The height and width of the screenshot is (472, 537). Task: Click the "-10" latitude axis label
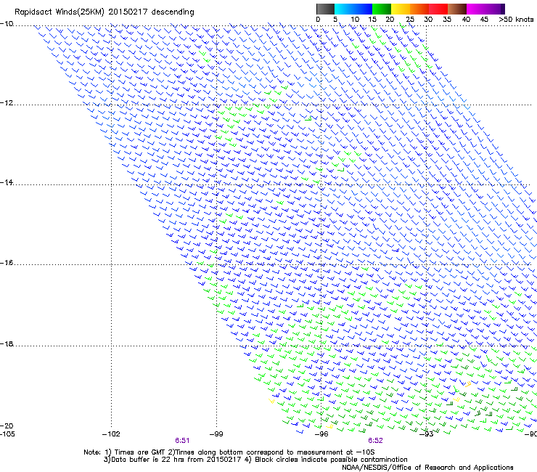tap(7, 24)
